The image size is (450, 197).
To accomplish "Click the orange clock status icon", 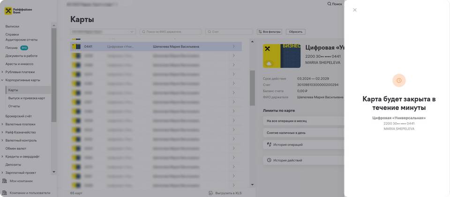I will click(399, 80).
